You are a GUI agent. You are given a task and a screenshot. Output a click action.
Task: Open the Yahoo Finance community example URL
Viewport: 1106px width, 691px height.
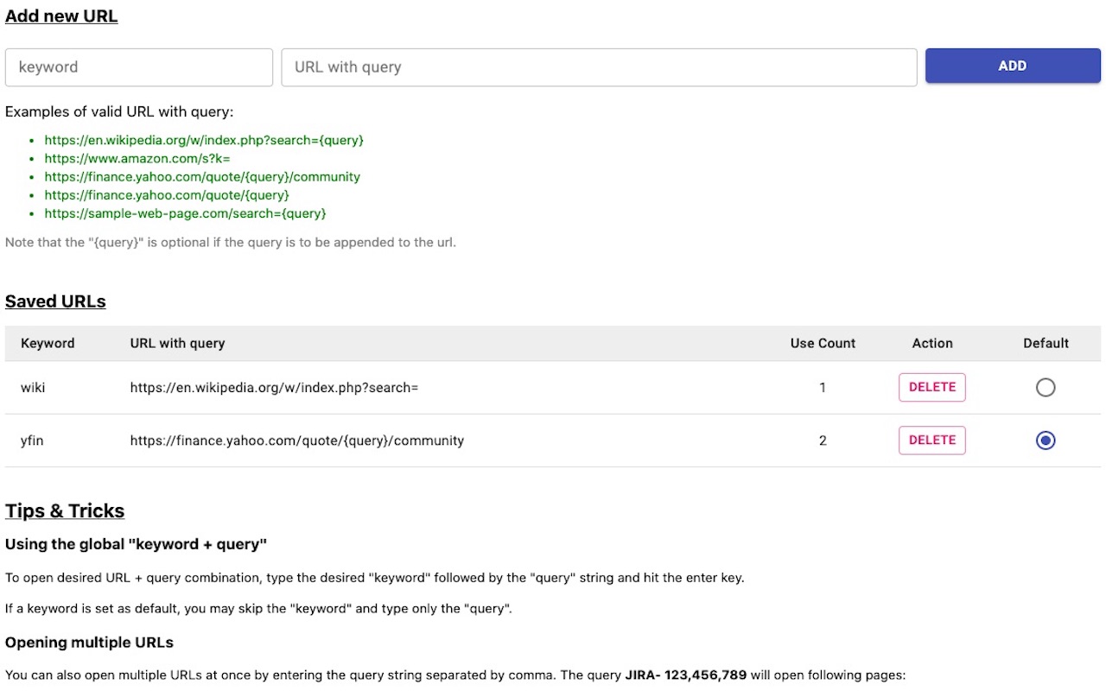coord(202,176)
